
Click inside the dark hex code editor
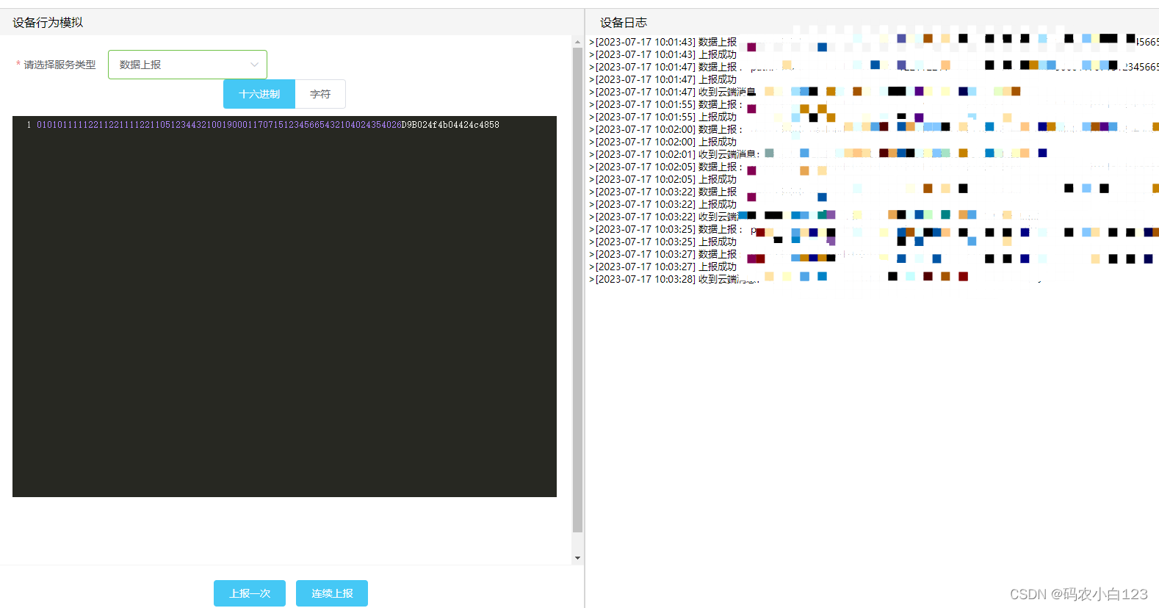click(284, 306)
